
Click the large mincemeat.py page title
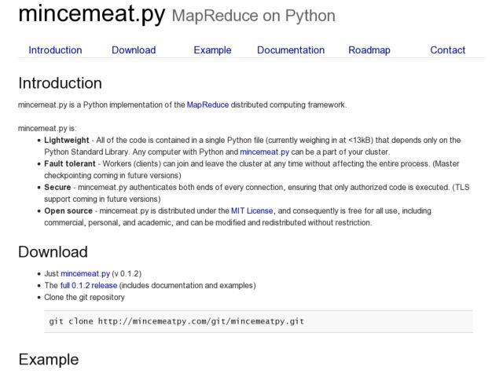(x=91, y=14)
